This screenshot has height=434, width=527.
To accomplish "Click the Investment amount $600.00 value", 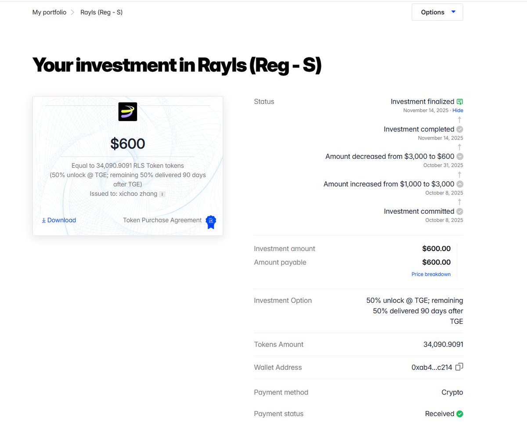I will (x=436, y=249).
